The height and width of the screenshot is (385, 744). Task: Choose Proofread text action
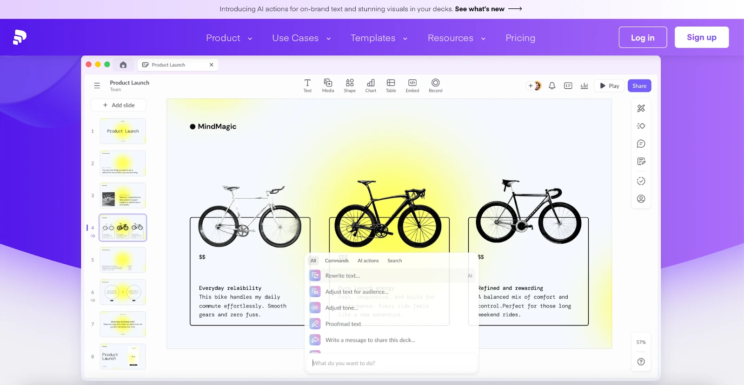tap(392, 324)
